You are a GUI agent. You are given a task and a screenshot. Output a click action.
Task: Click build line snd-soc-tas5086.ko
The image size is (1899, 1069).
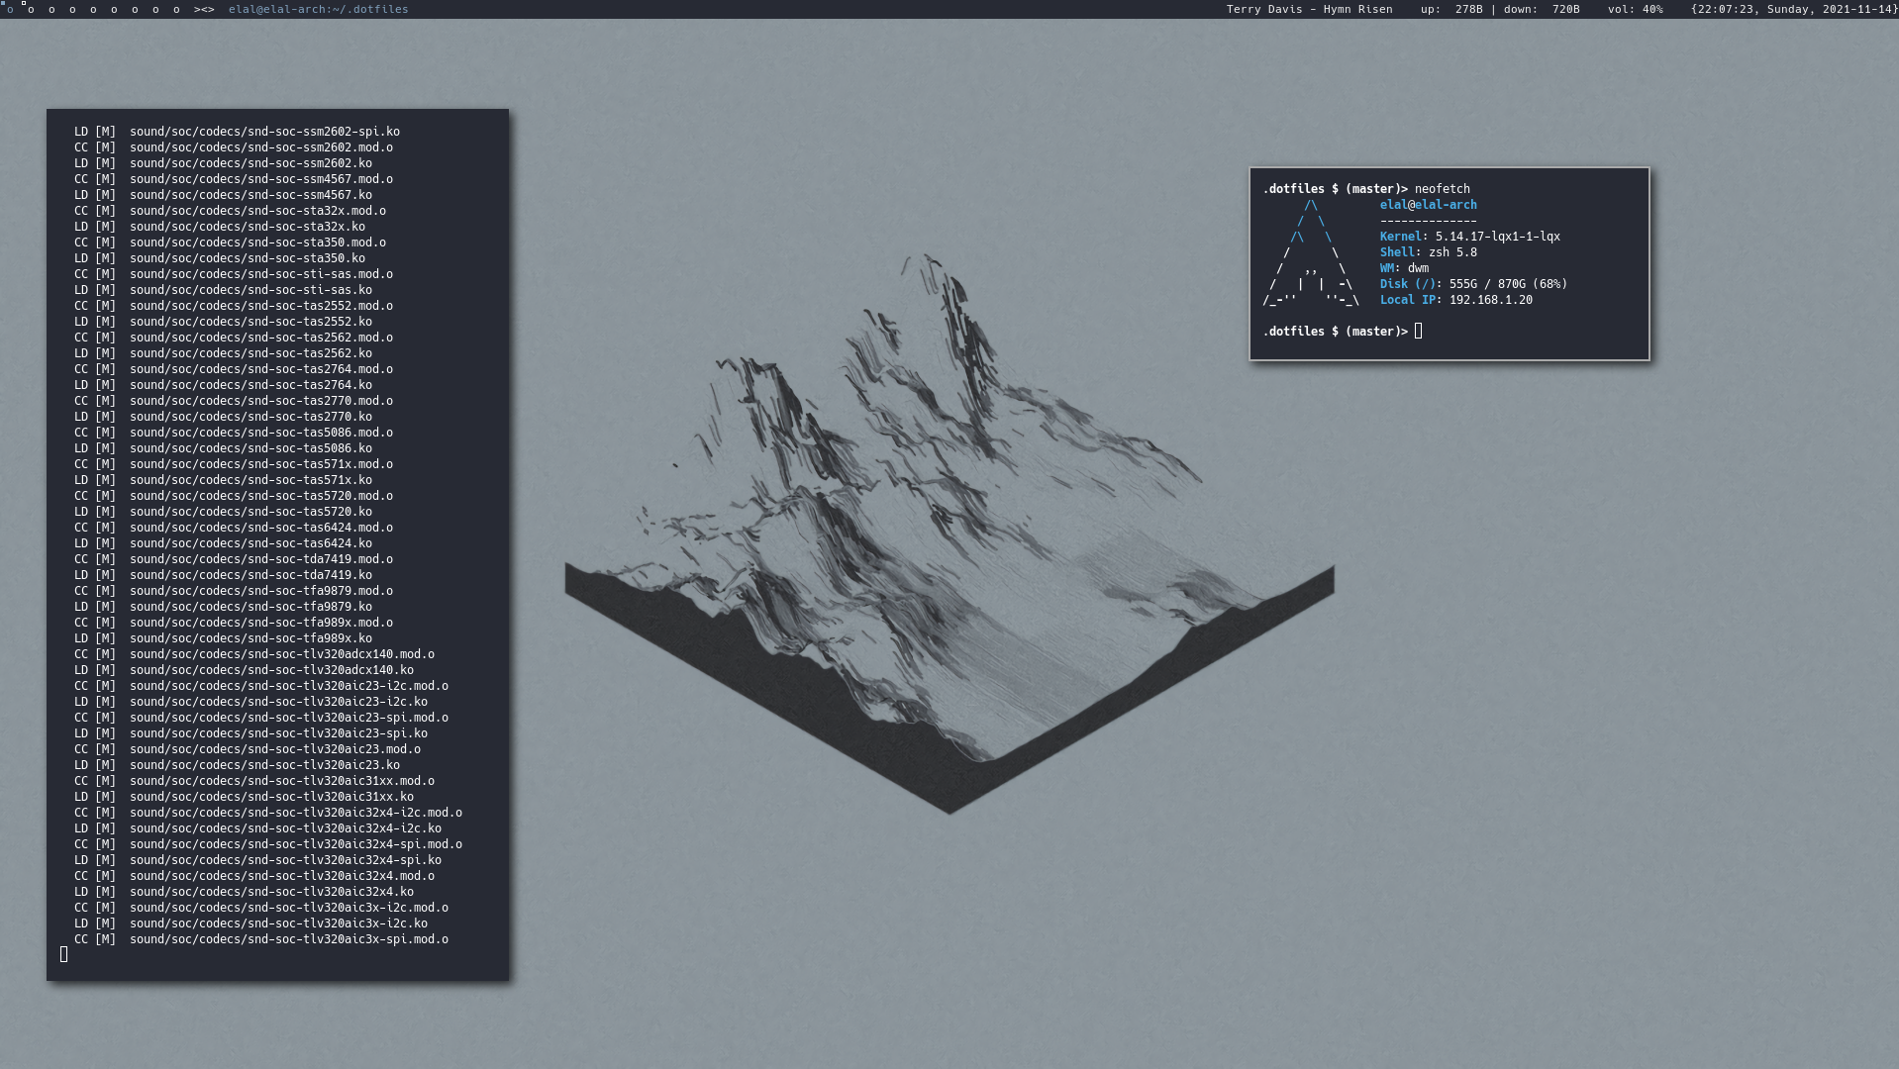pos(223,448)
